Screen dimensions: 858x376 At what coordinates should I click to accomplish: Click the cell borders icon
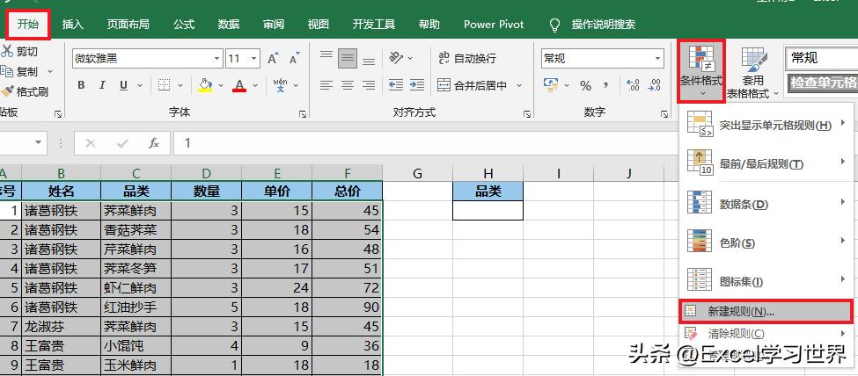pos(164,85)
